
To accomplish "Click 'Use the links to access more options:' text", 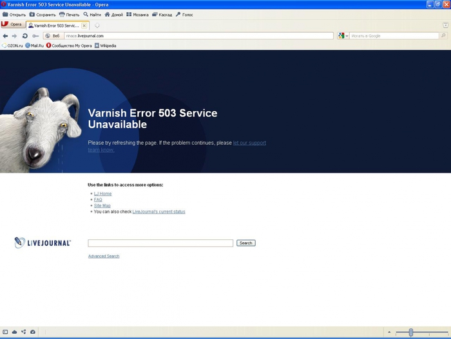I will [x=126, y=185].
